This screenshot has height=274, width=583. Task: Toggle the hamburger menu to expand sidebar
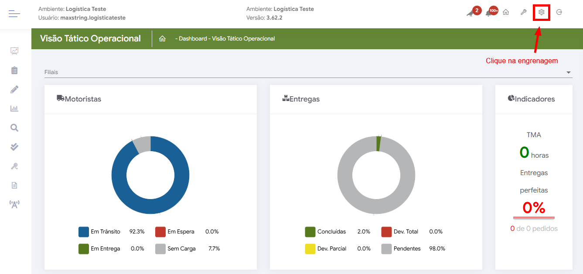click(14, 14)
